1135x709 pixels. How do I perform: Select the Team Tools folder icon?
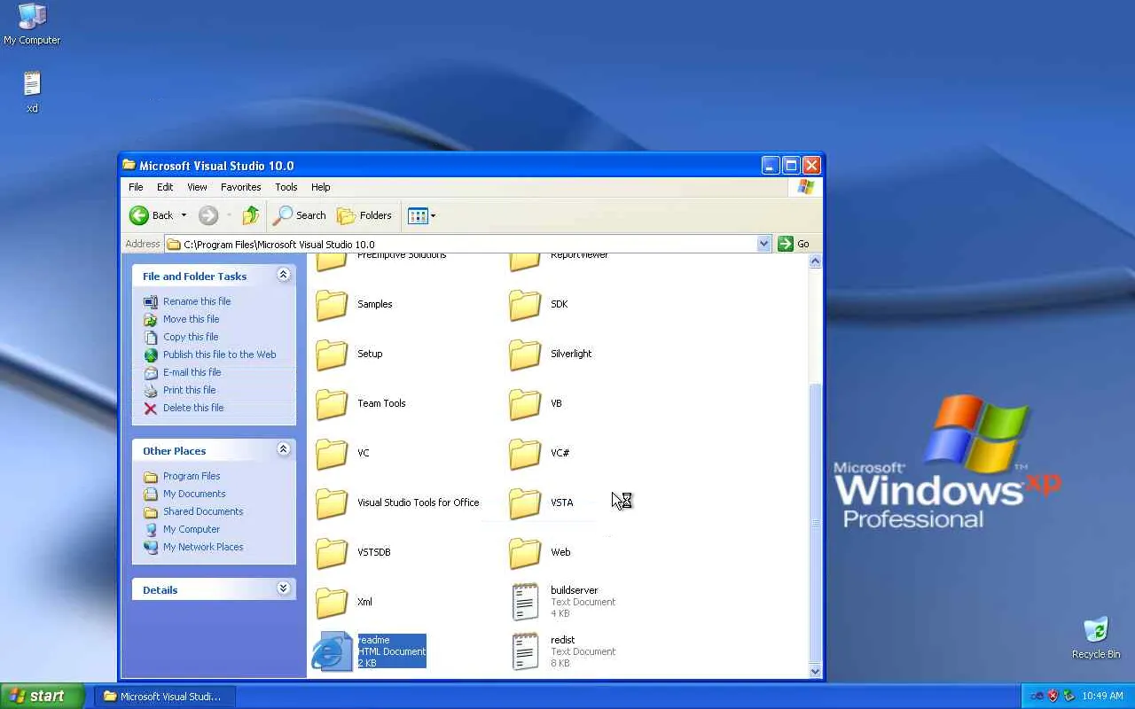click(332, 404)
